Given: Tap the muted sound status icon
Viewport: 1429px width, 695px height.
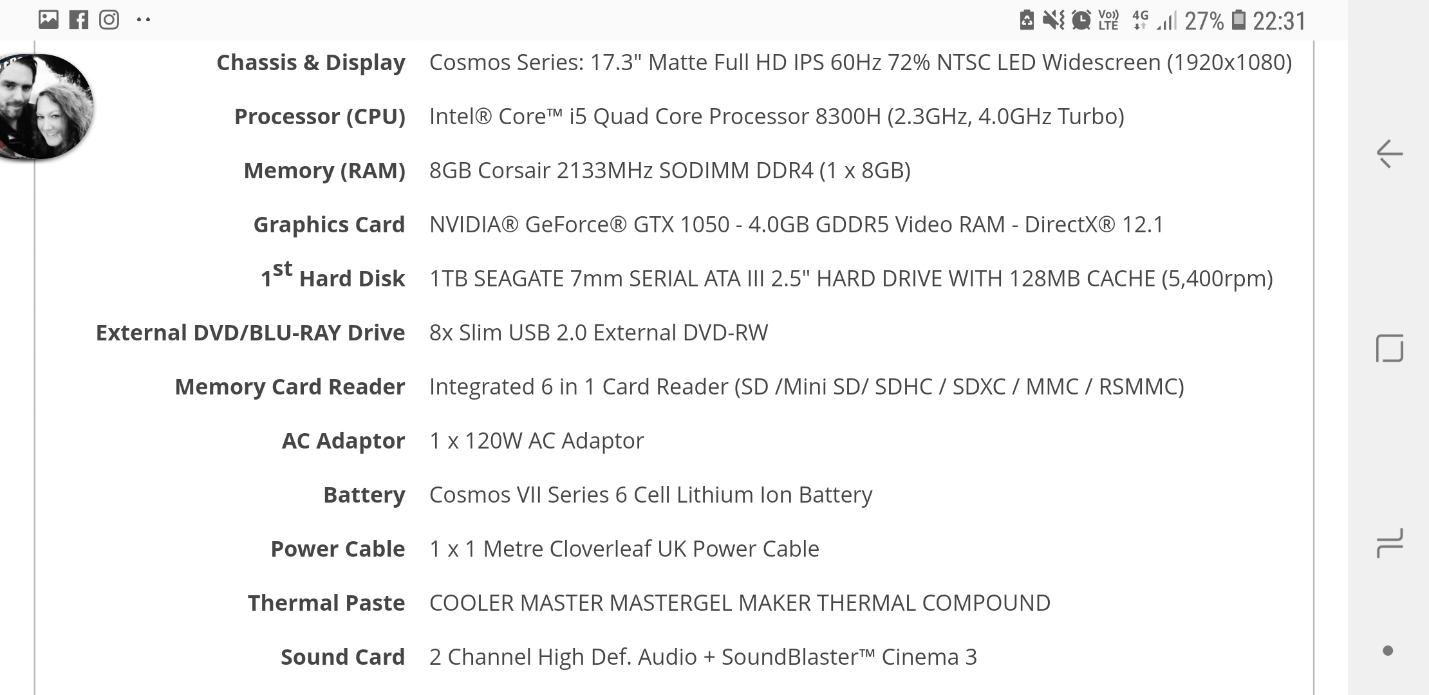Looking at the screenshot, I should pos(1054,21).
